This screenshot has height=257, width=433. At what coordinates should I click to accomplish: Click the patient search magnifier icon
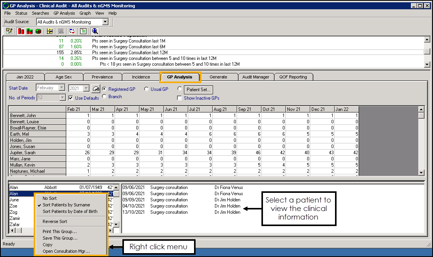click(95, 31)
